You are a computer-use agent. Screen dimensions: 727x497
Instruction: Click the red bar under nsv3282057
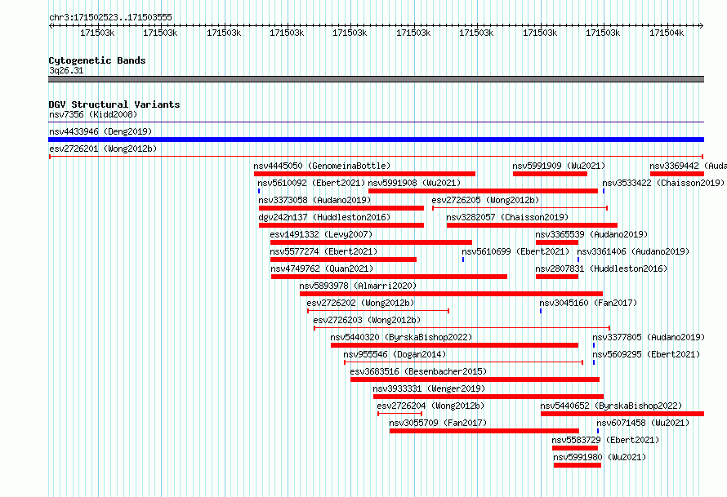click(532, 225)
